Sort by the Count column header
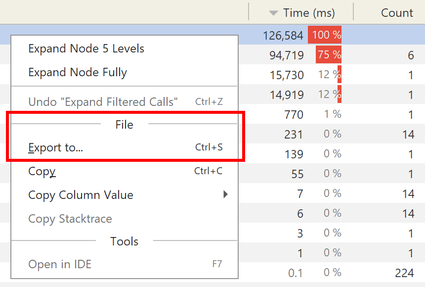Viewport: 425px width, 287px height. coord(397,13)
